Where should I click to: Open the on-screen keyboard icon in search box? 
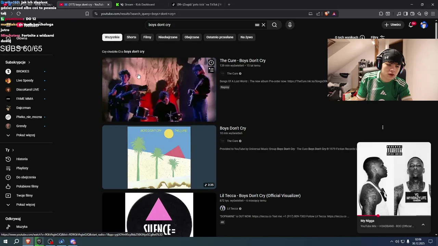pos(257,25)
